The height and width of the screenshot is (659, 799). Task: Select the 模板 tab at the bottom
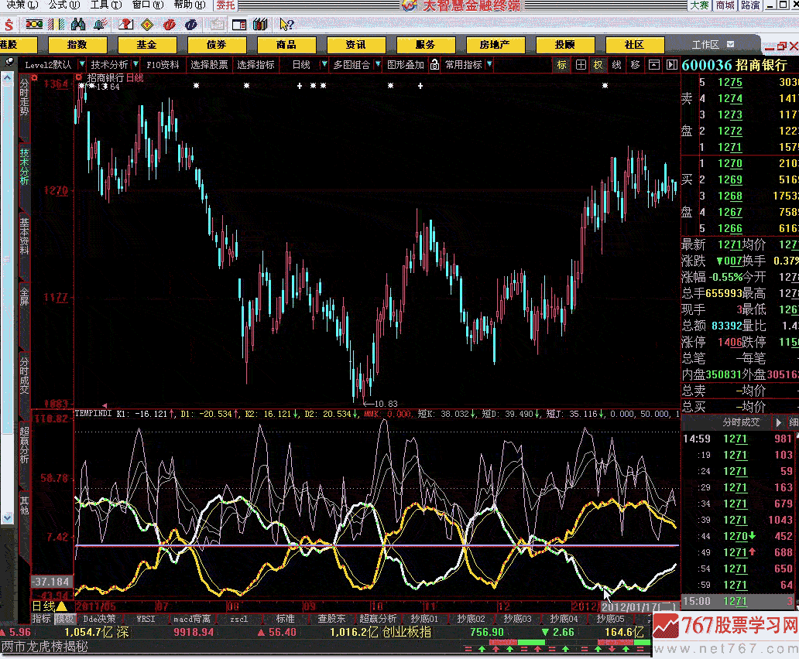[x=65, y=619]
